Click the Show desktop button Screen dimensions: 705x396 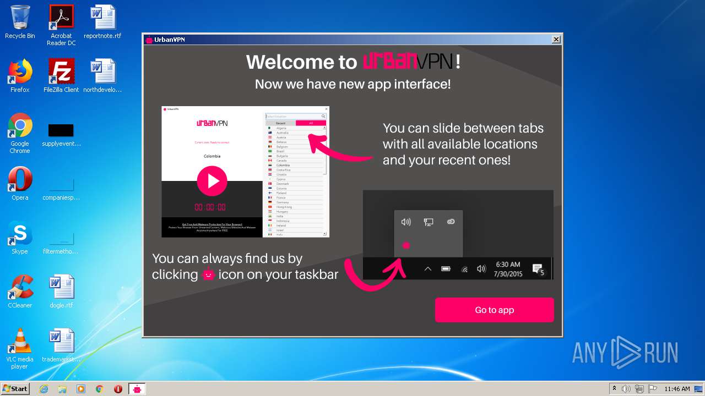698,389
